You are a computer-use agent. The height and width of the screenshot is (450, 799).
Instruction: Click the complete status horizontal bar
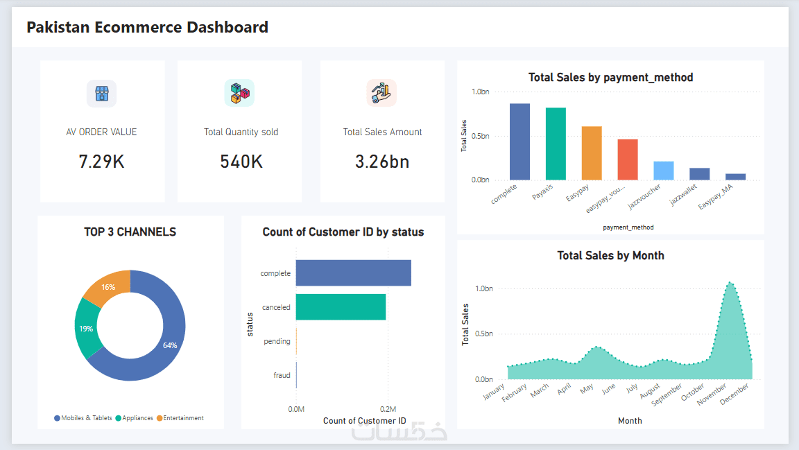click(354, 272)
